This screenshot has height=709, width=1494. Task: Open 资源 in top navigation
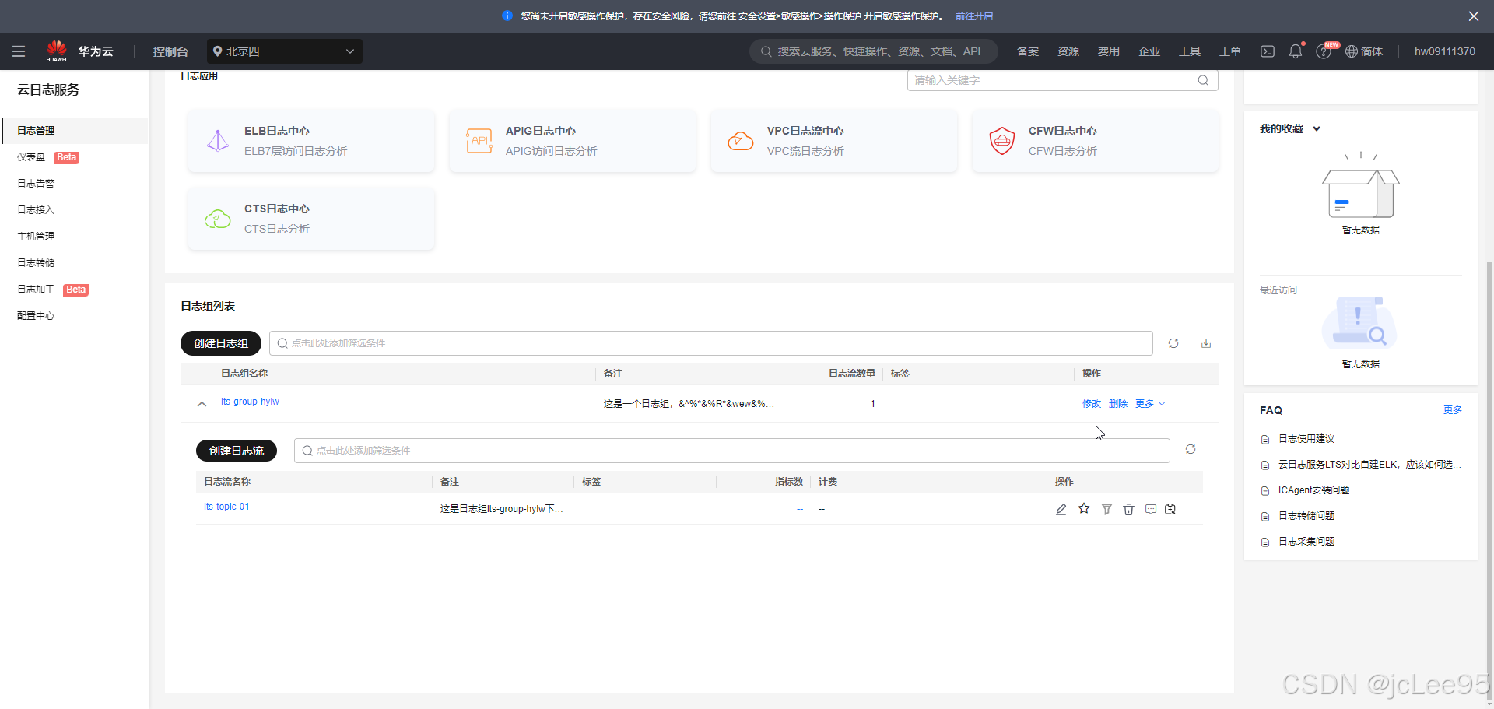[1068, 51]
